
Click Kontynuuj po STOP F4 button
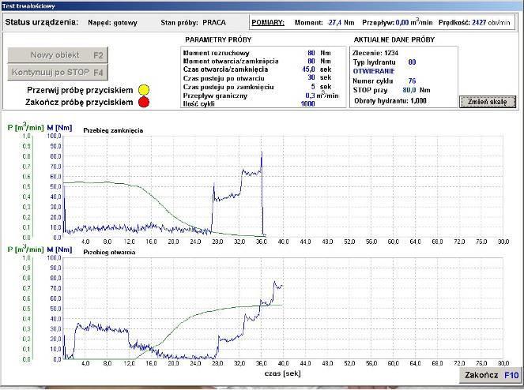tap(58, 73)
